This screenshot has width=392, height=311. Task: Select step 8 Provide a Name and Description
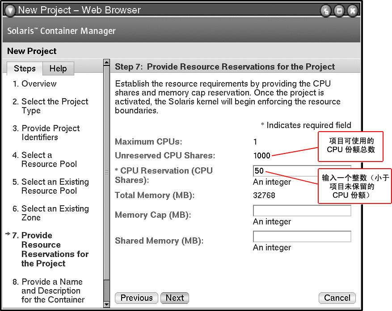49,290
